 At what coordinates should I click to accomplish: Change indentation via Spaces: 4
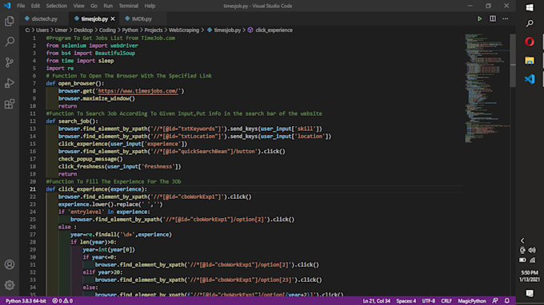[406, 301]
